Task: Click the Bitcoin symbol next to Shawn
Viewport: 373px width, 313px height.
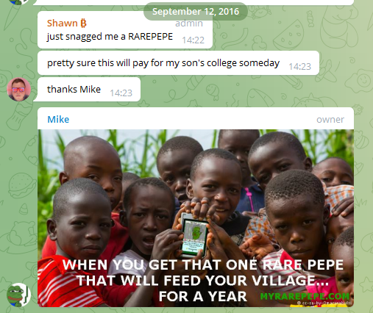Action: tap(83, 24)
